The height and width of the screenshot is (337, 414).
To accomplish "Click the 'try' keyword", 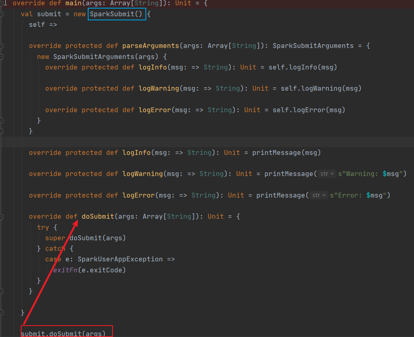I will pos(43,227).
